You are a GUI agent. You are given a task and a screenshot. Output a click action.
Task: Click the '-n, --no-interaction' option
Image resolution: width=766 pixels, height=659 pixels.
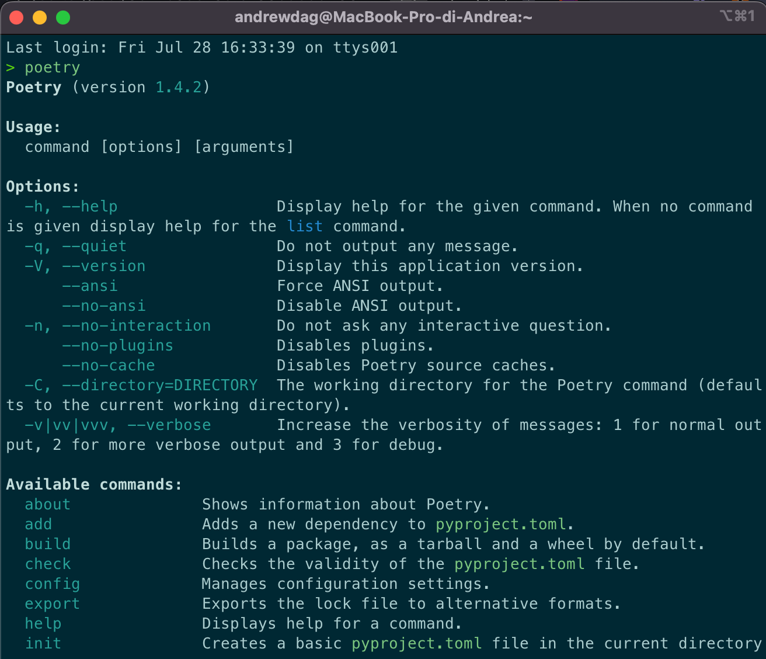pos(118,325)
